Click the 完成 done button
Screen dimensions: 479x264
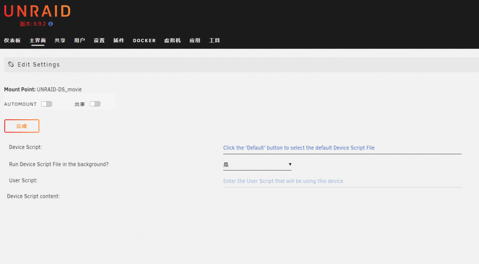pos(22,126)
